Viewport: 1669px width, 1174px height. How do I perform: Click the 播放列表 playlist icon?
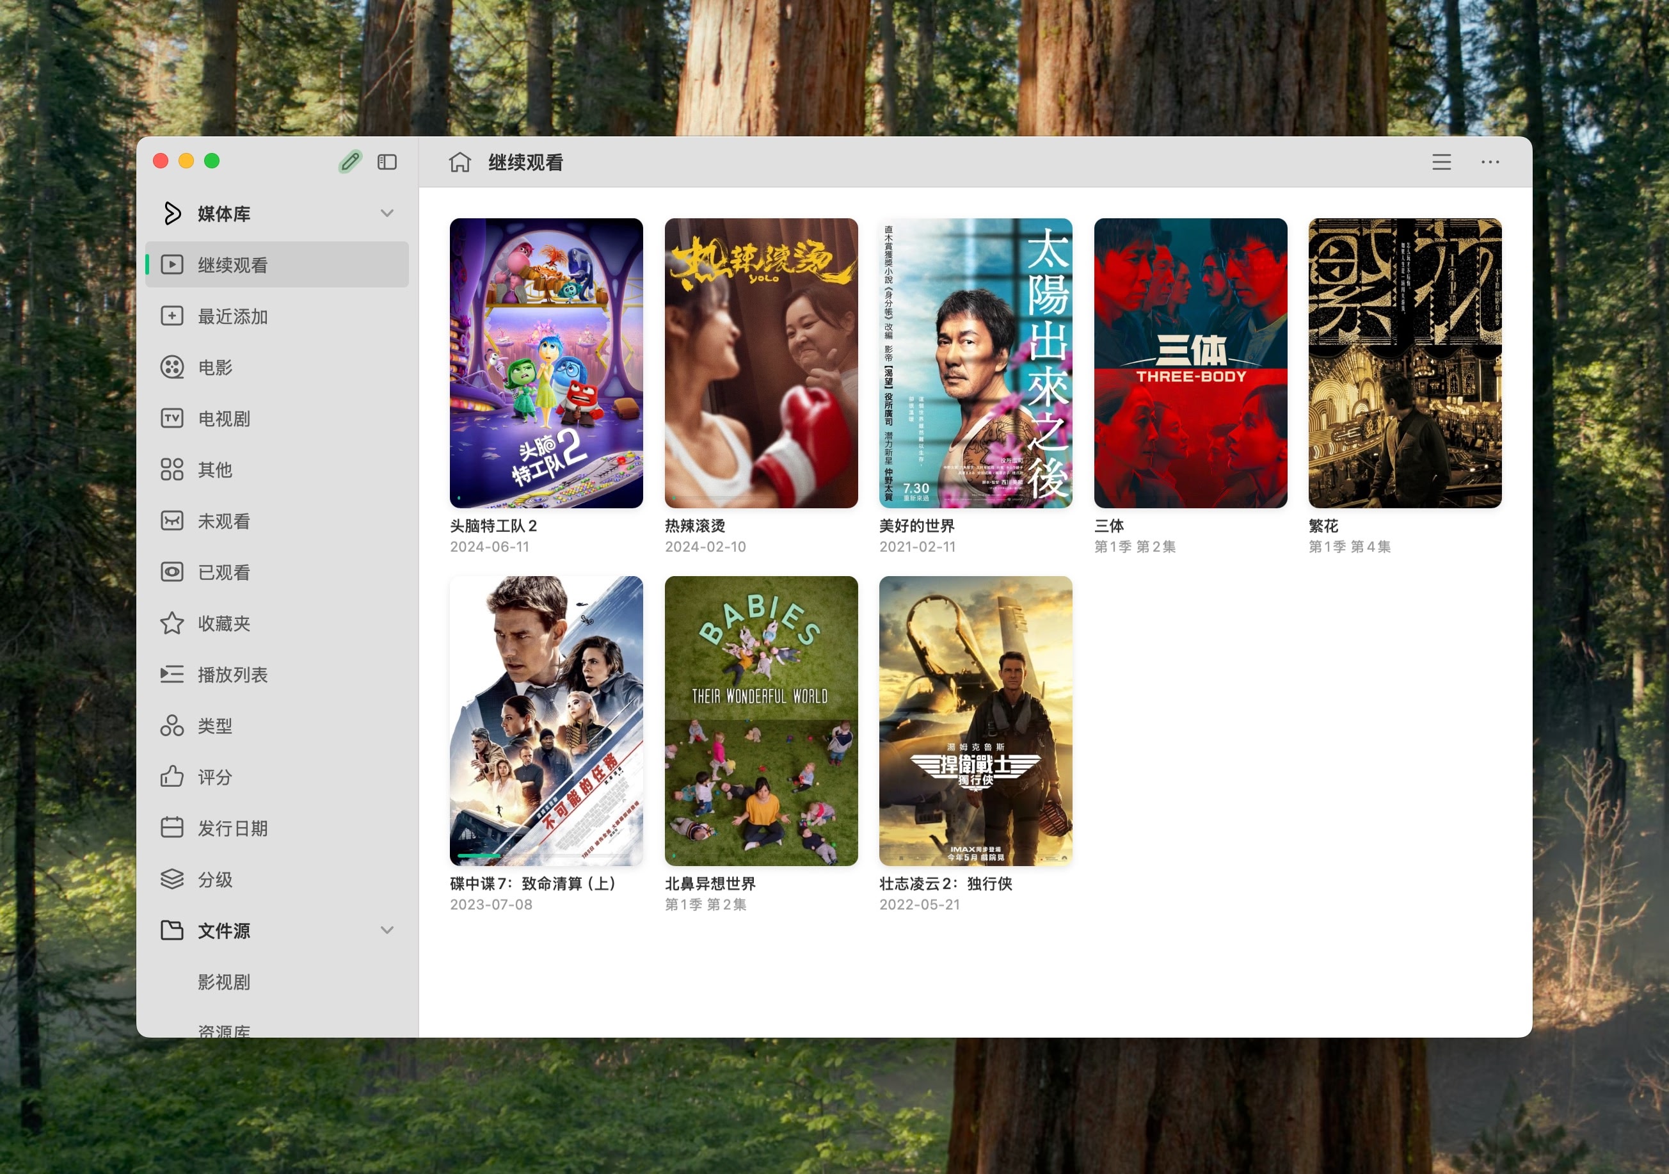tap(172, 675)
